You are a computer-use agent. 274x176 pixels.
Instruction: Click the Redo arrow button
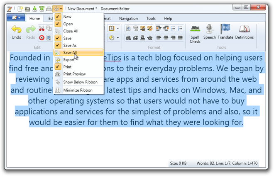pyautogui.click(x=31, y=32)
